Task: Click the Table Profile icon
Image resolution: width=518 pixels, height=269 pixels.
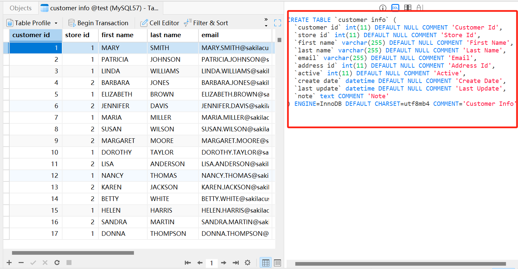Action: [x=10, y=23]
